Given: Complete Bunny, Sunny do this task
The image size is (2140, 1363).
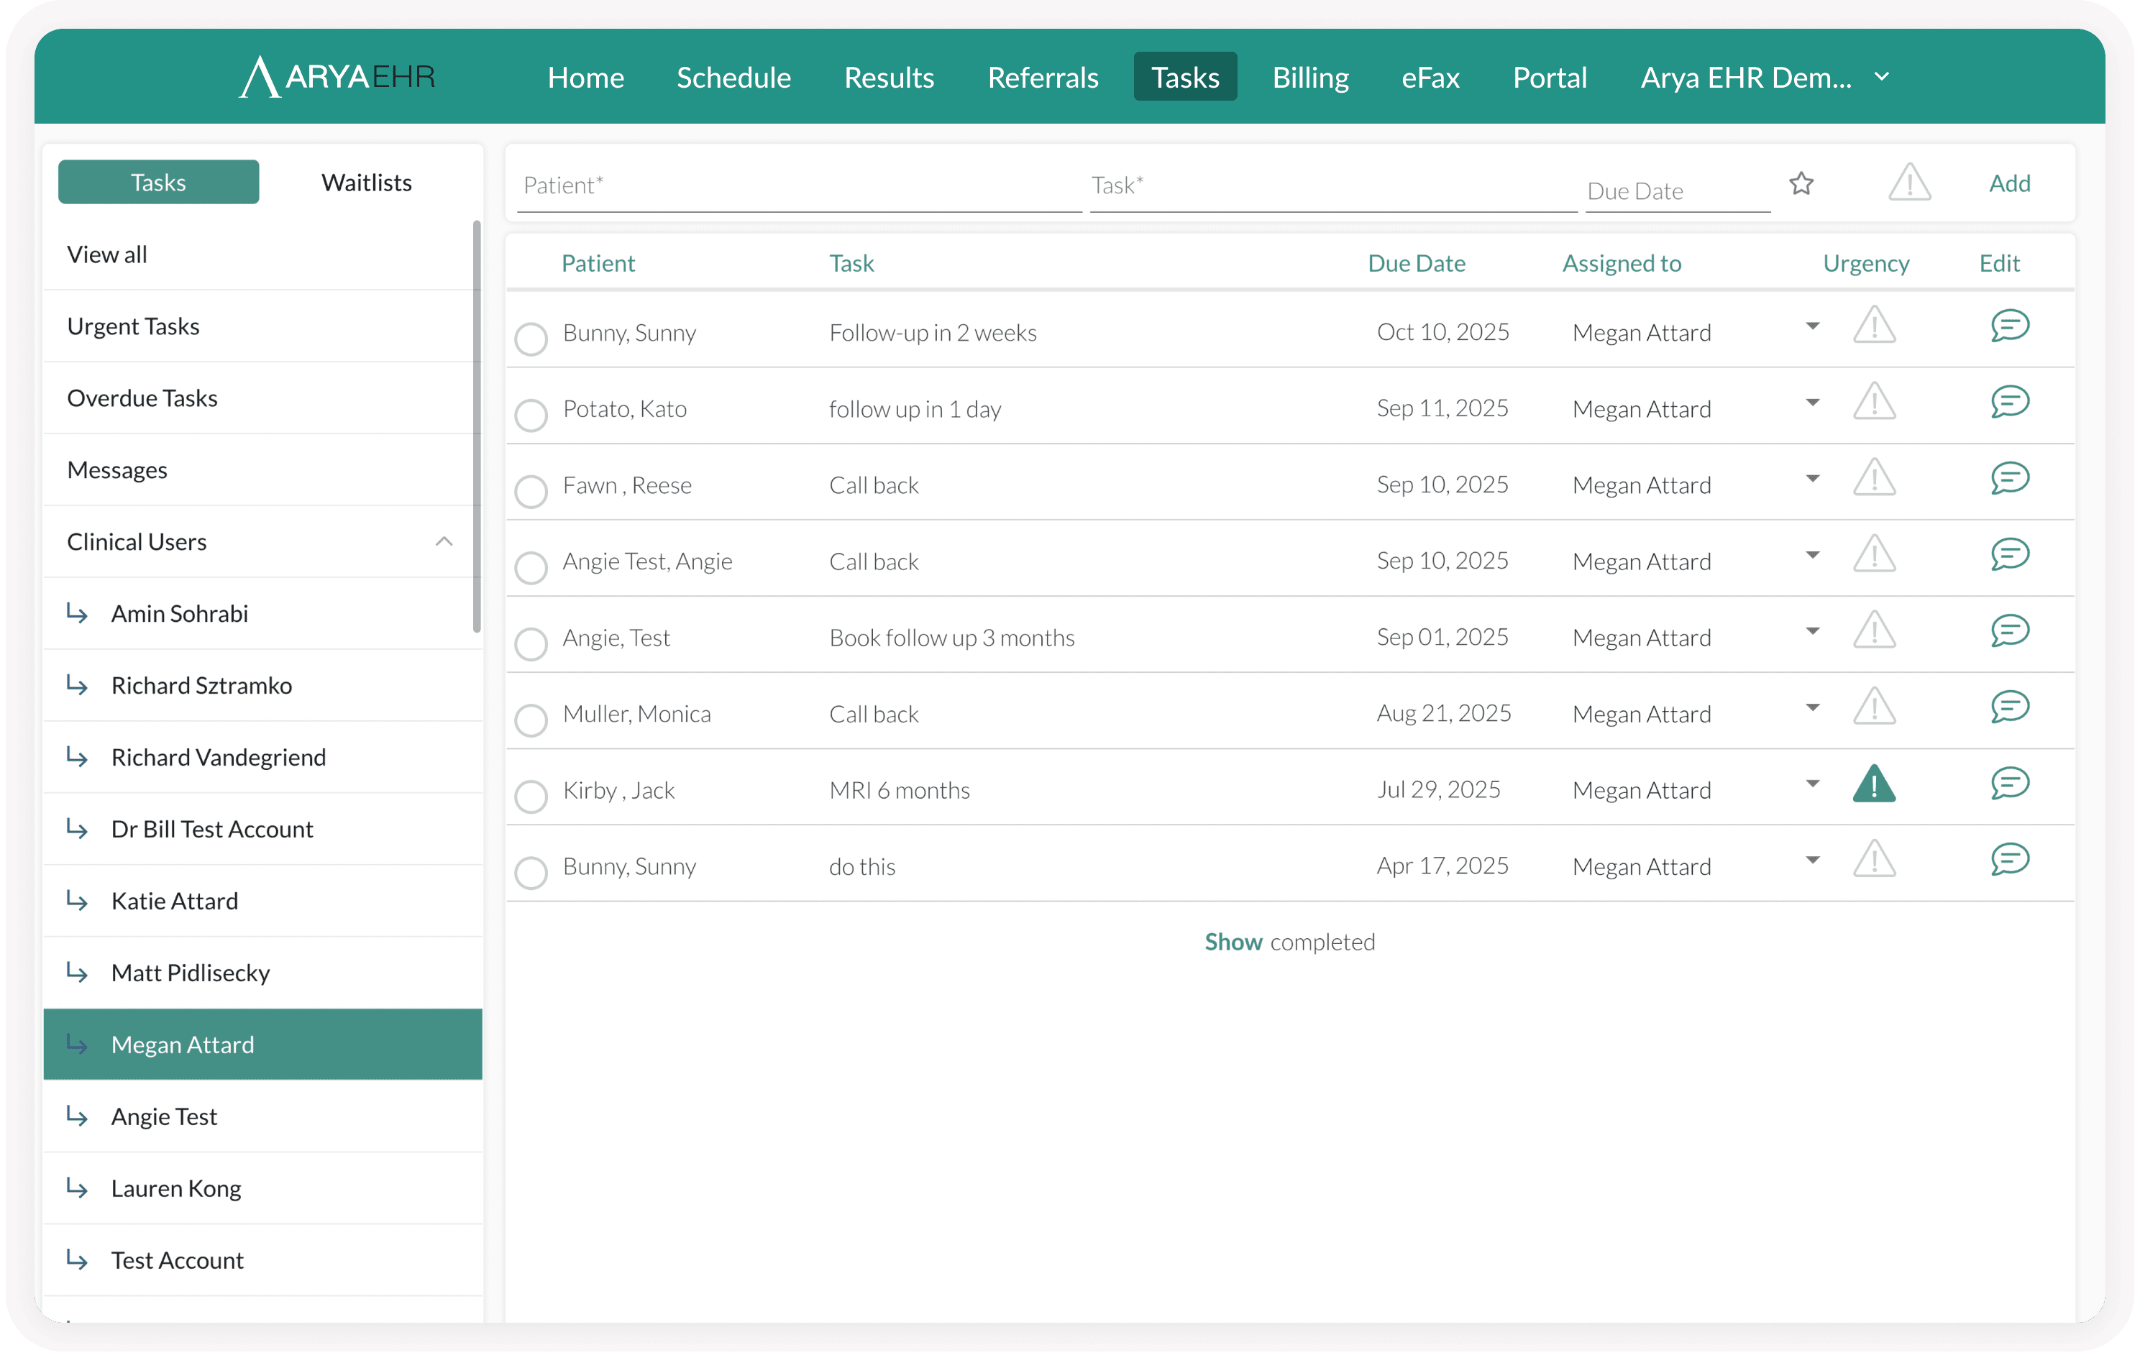Looking at the screenshot, I should 531,873.
